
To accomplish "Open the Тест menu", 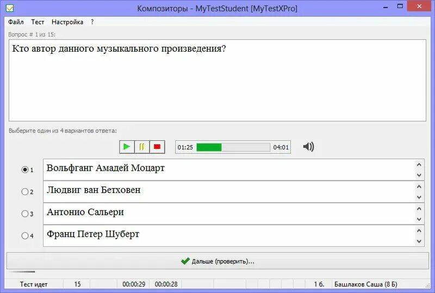I will (x=38, y=22).
